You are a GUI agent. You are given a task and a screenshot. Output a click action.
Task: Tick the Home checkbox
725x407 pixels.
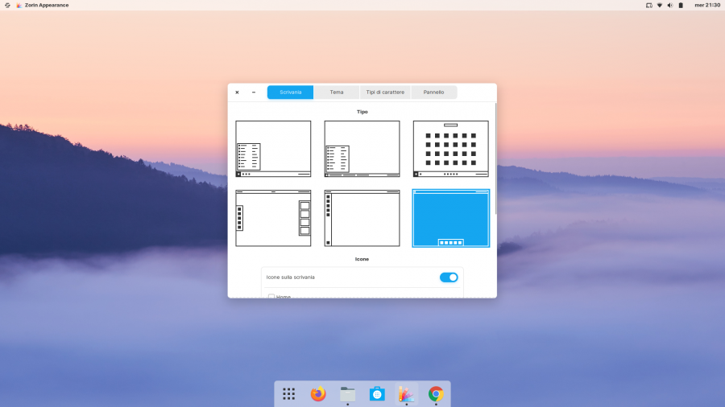tap(271, 297)
